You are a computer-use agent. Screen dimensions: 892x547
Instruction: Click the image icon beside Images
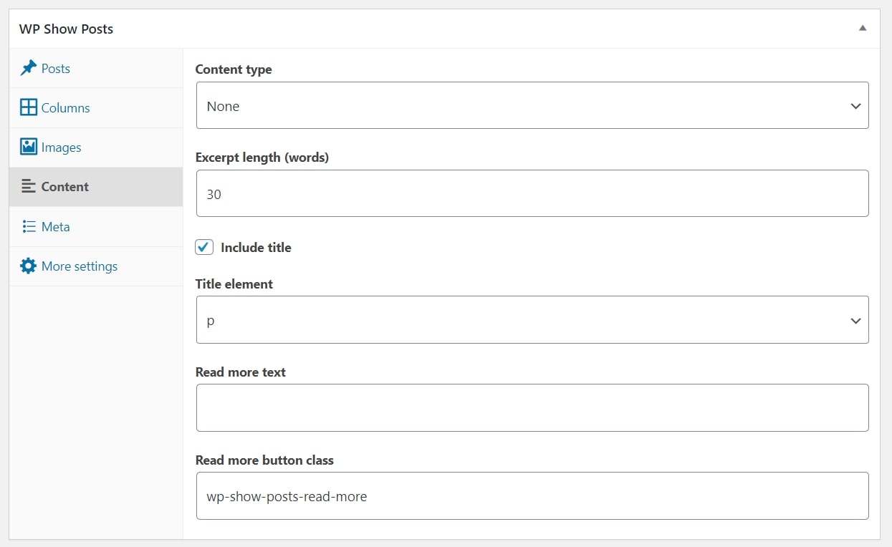(27, 147)
